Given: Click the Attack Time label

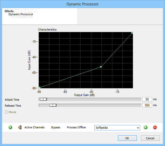Looking at the screenshot, I should click(x=12, y=100).
